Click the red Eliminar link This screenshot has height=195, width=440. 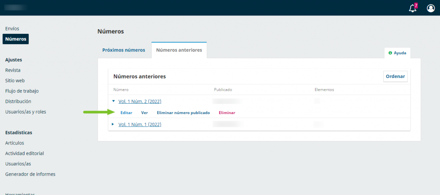coord(227,113)
